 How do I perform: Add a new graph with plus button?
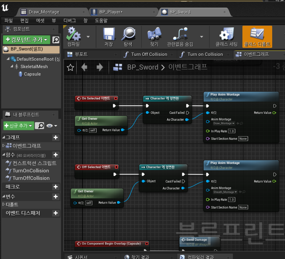[56, 137]
